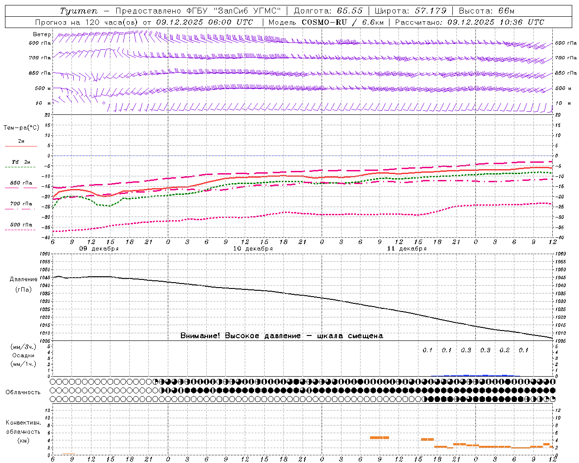Click the 'Ветер' wind panel label
The height and width of the screenshot is (463, 579).
point(42,34)
